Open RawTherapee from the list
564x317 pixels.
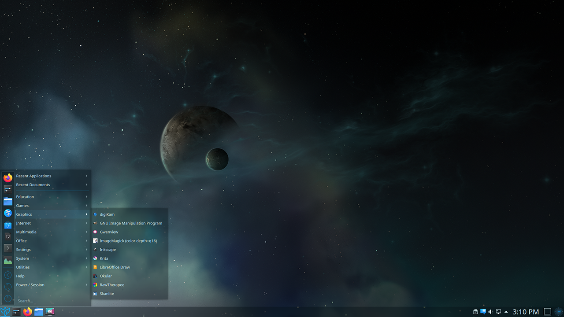pos(130,285)
